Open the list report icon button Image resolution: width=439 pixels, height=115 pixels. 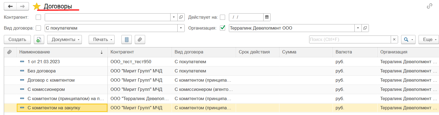click(127, 40)
